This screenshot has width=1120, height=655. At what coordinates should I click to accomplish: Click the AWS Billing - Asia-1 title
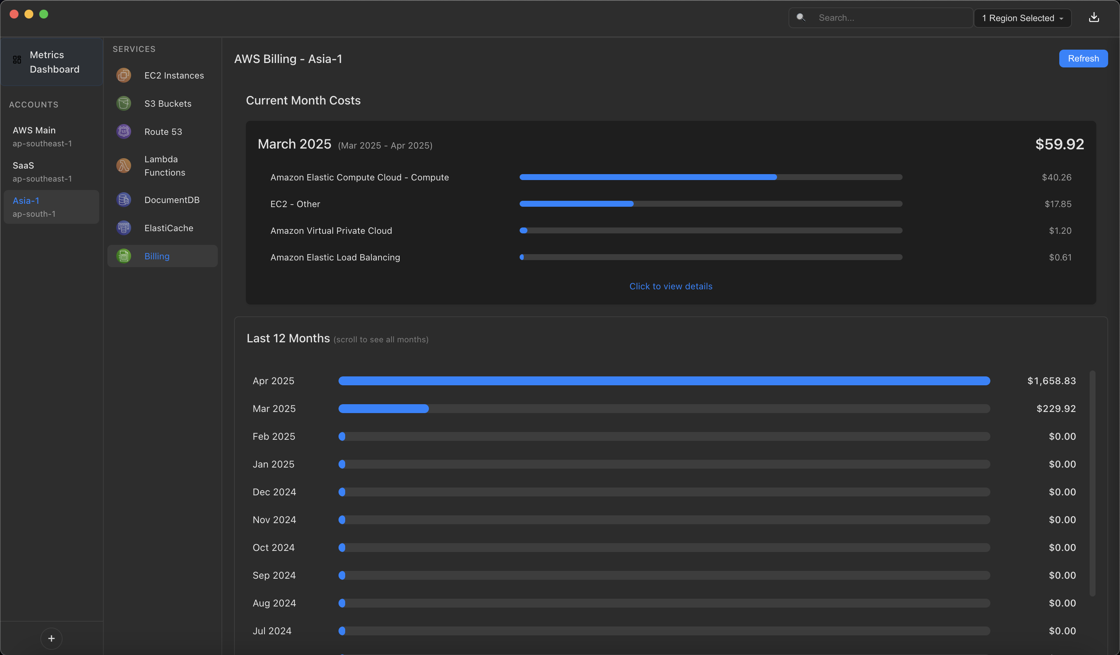pos(288,59)
